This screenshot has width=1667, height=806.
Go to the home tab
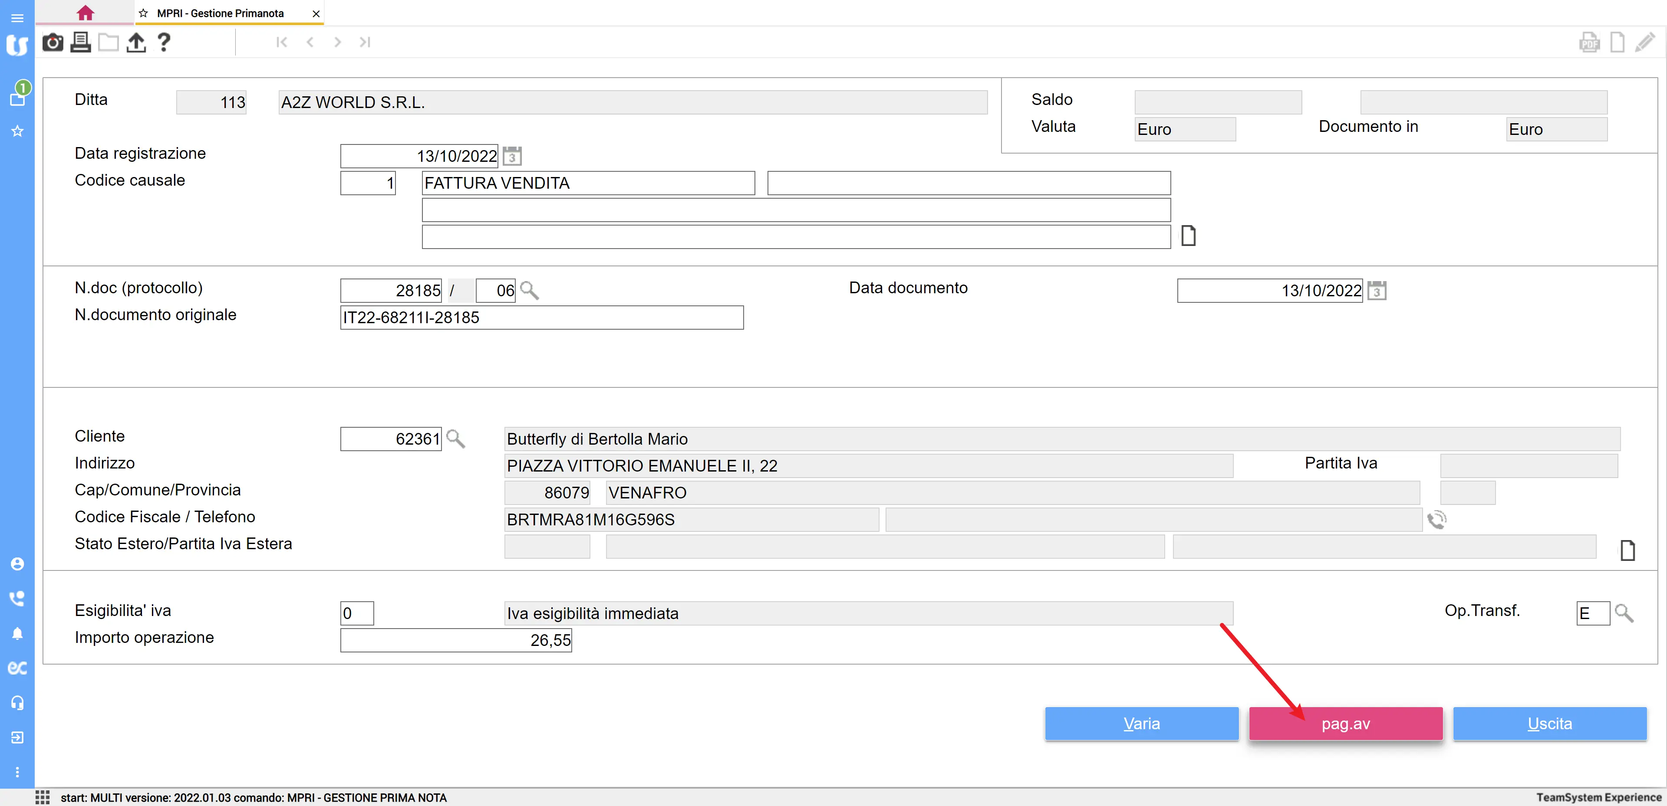coord(85,13)
